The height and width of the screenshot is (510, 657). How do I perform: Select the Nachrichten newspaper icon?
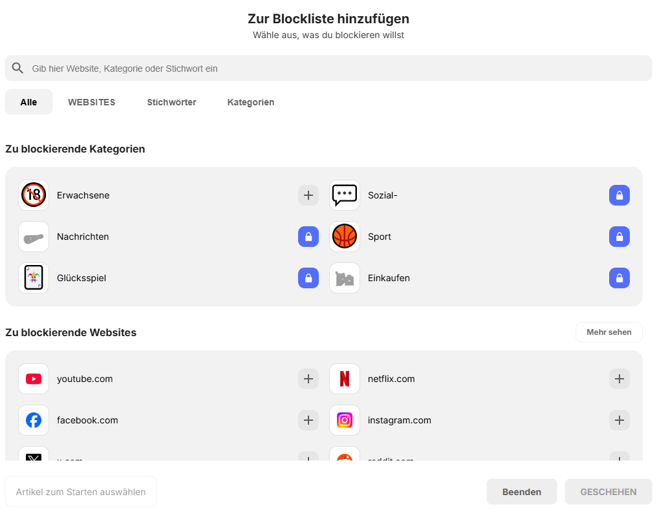click(34, 236)
